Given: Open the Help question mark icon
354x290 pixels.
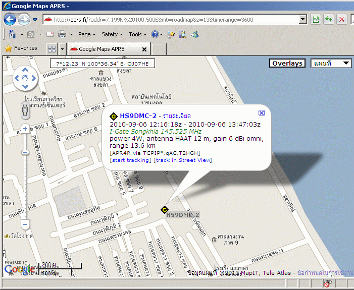Looking at the screenshot, I should 155,34.
